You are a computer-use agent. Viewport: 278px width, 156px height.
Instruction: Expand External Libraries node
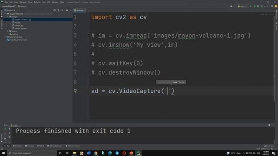point(5,37)
